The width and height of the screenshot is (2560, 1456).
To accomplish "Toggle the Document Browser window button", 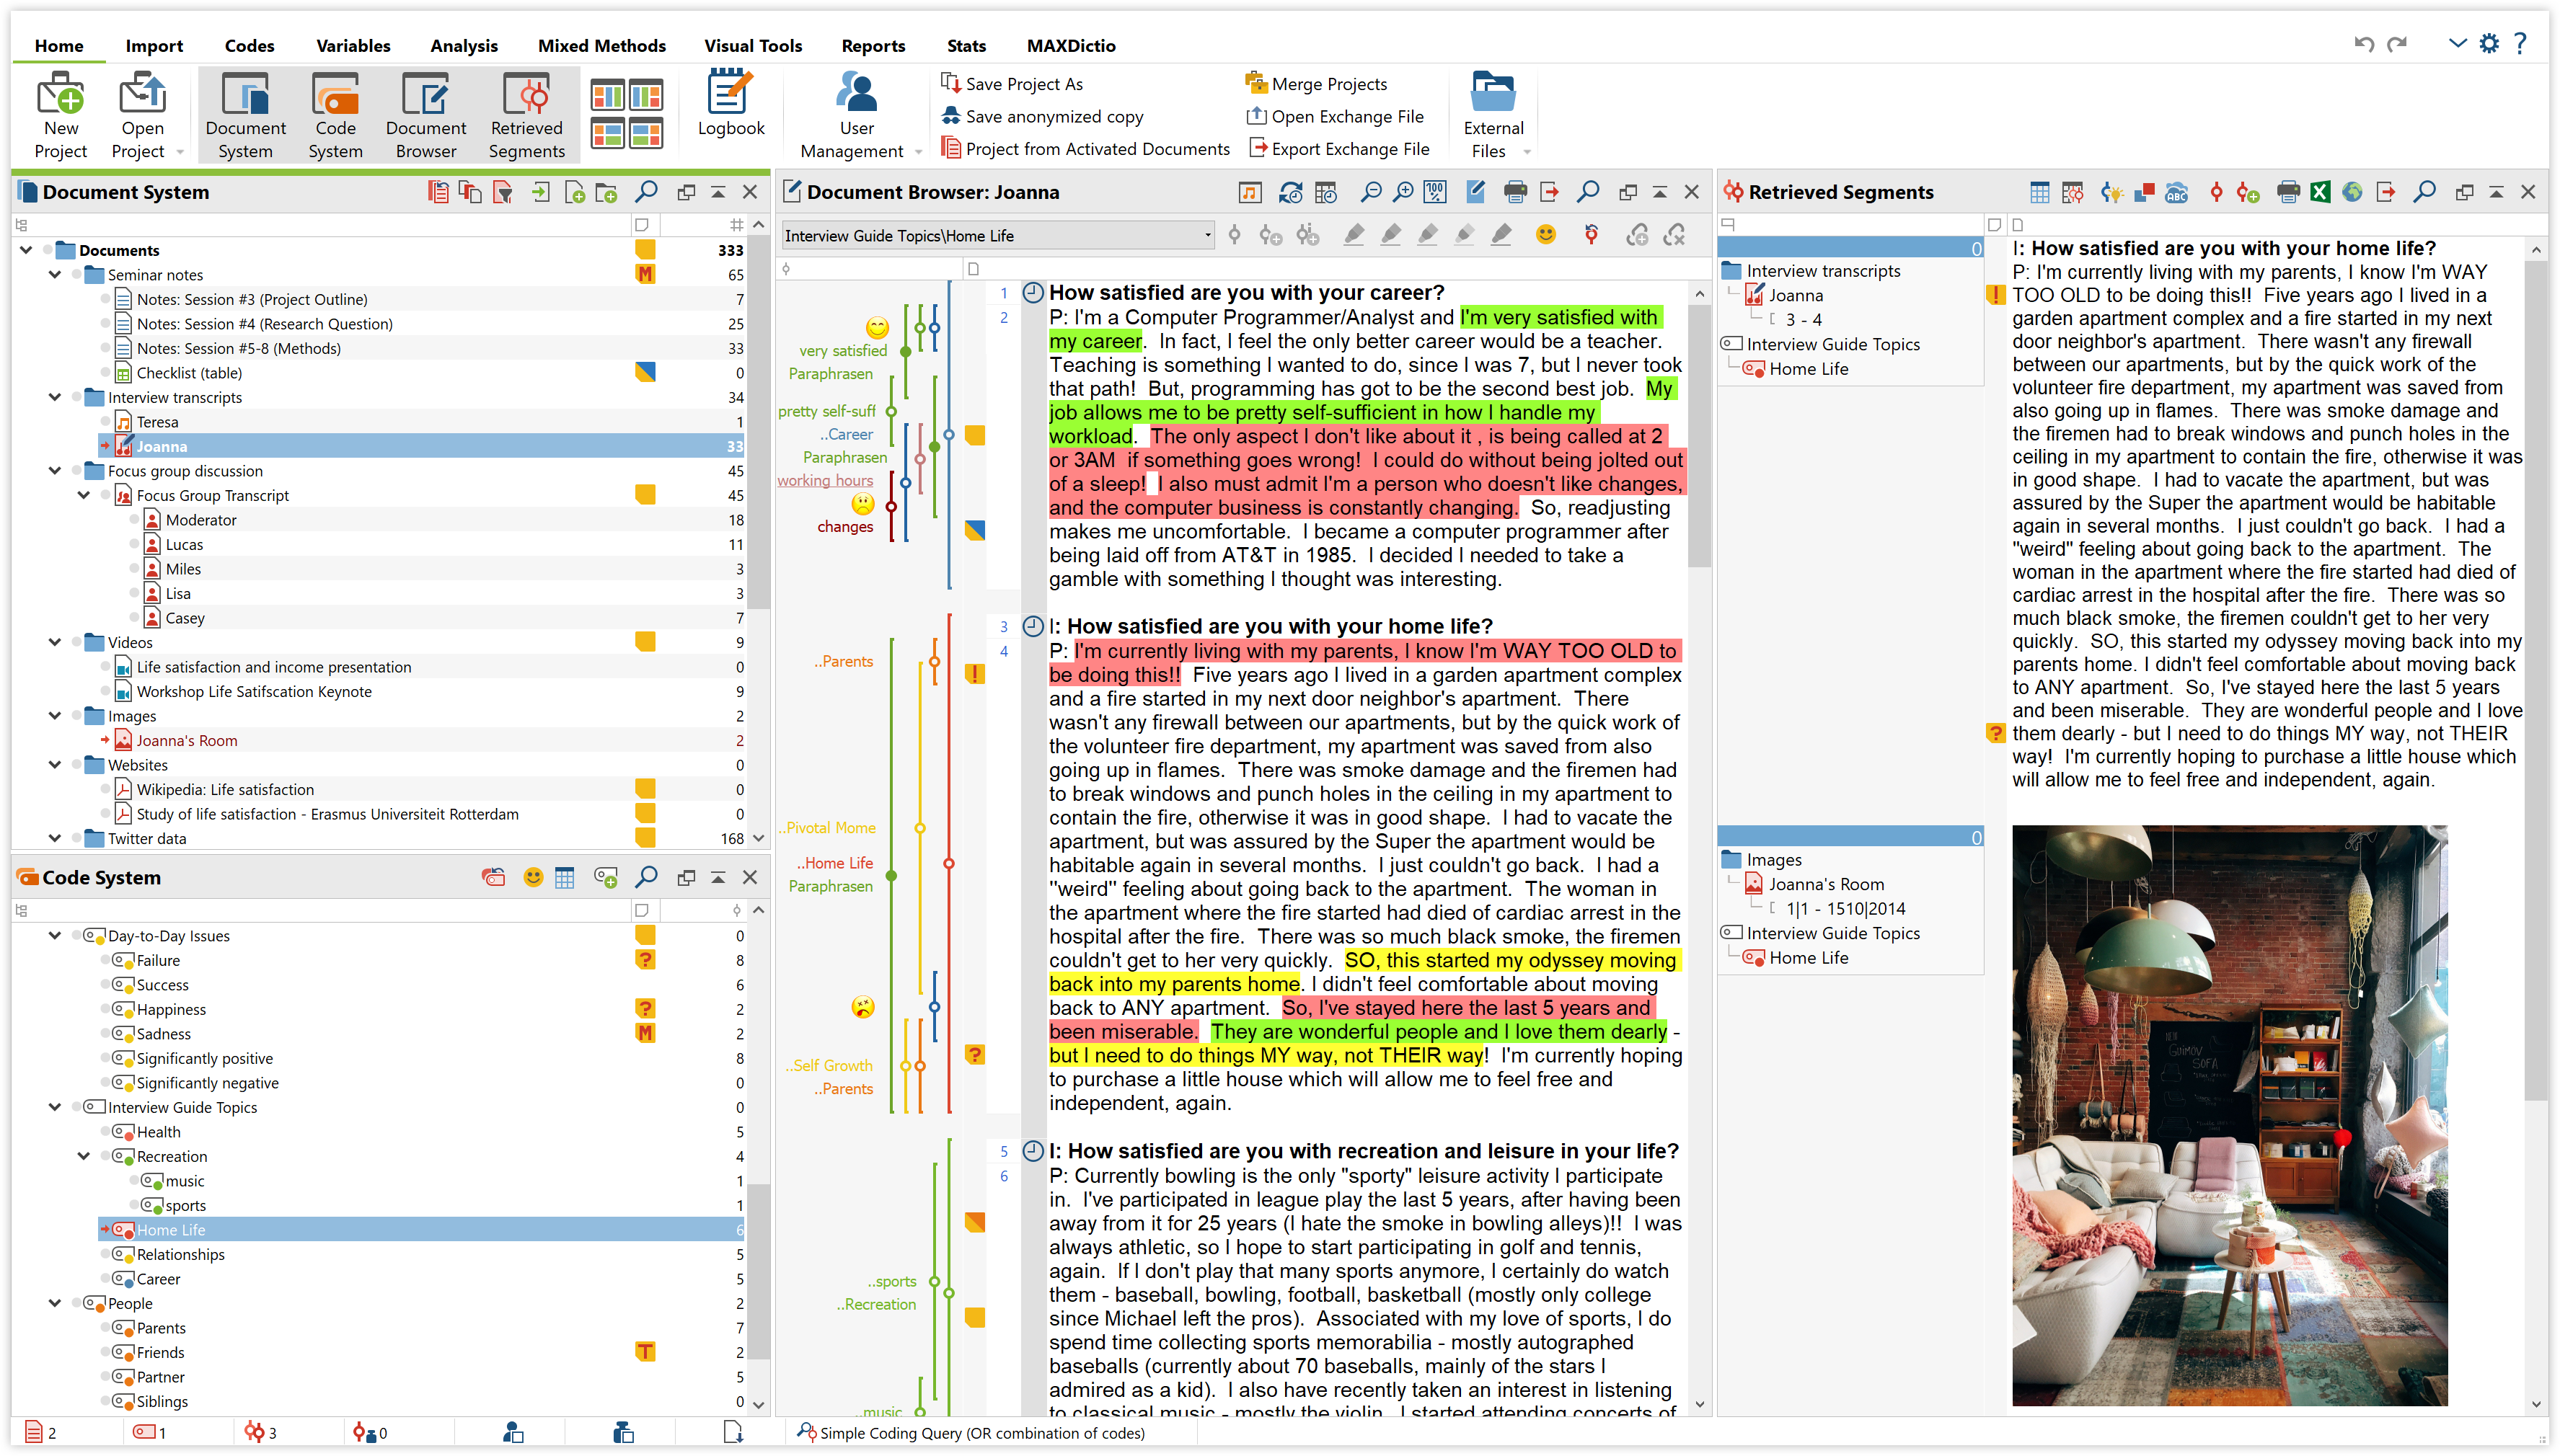I will 425,115.
